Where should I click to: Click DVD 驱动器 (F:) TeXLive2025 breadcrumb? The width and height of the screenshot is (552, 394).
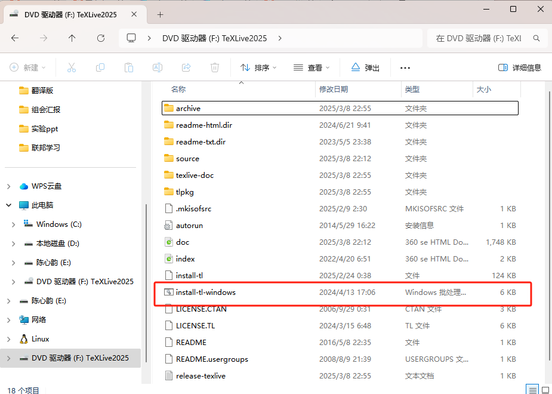click(x=214, y=38)
